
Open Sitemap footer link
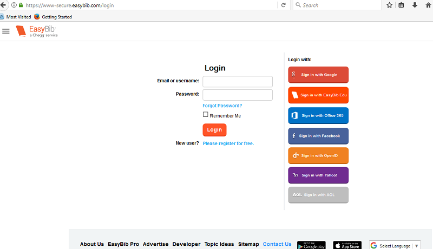pos(248,244)
